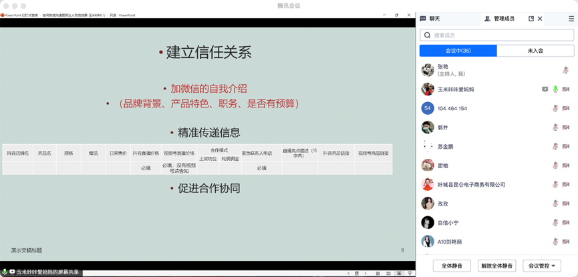Viewport: 578px width, 277px height.
Task: Click the 解除全体静音 button
Action: click(x=497, y=266)
